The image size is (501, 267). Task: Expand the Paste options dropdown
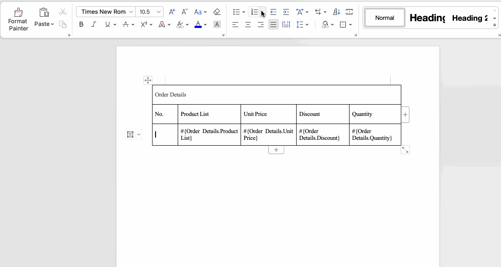[52, 24]
